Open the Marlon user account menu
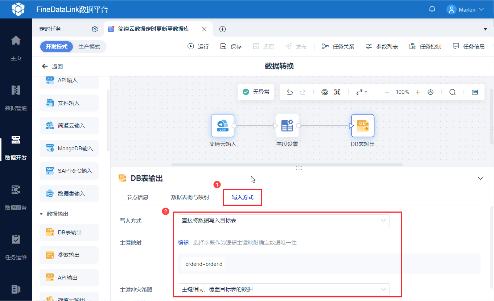This screenshot has height=301, width=494. point(466,9)
